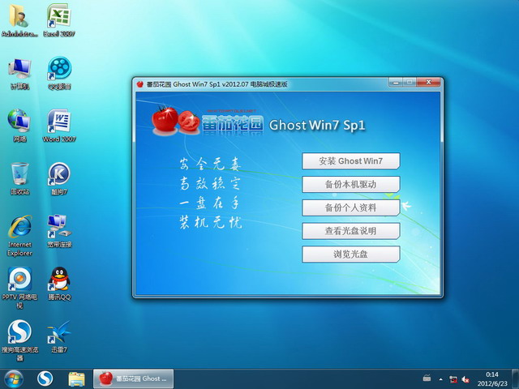Click the muted volume tray icon
Viewport: 519px width, 389px height.
[x=465, y=379]
